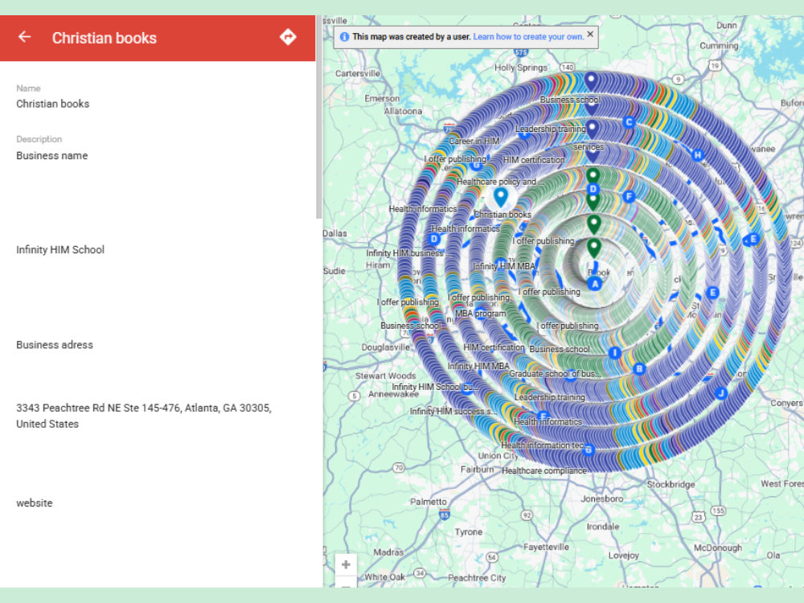The height and width of the screenshot is (603, 804).
Task: Open directions for Christian books
Action: [x=288, y=37]
